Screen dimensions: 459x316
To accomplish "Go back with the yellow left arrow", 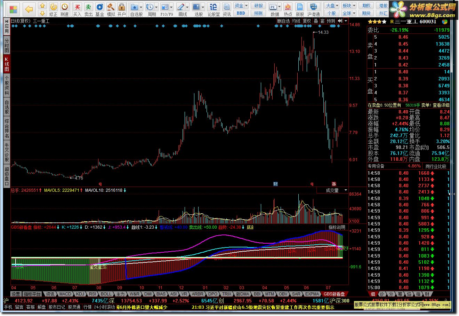I will (29, 9).
